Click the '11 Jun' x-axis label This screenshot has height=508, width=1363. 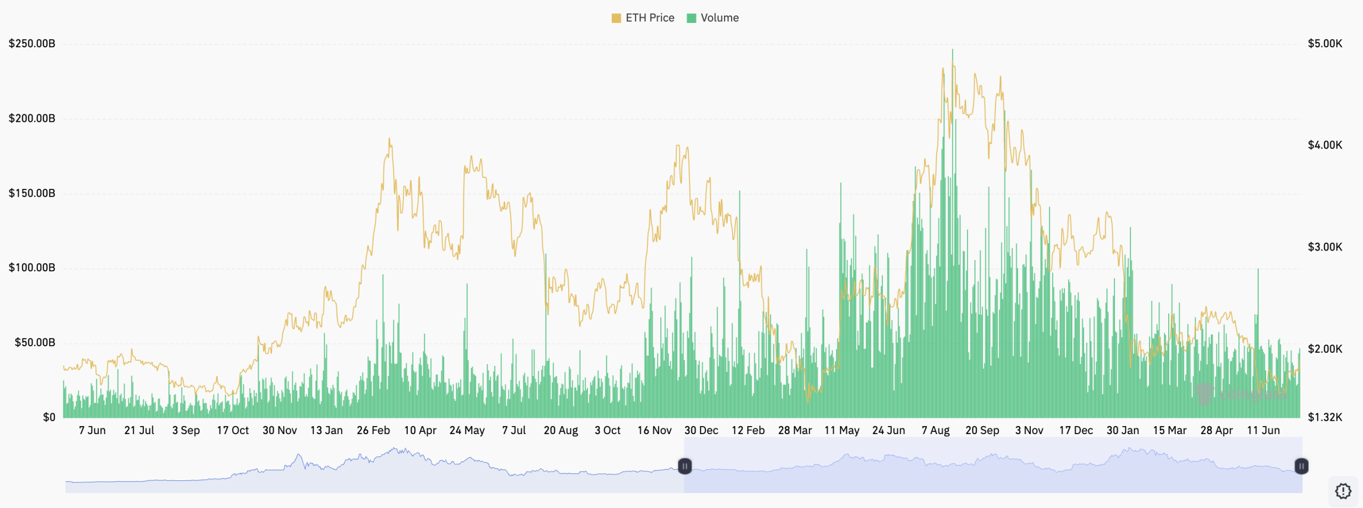[x=1263, y=430]
